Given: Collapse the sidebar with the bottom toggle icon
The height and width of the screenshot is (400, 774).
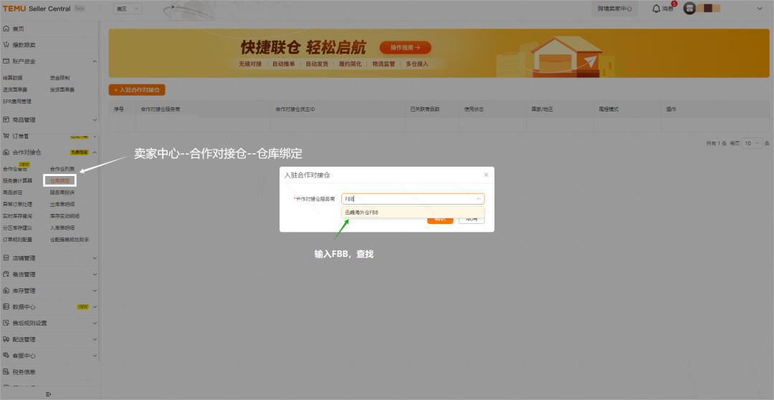Looking at the screenshot, I should [49, 394].
